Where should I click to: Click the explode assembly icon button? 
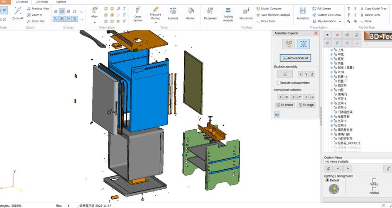click(285, 74)
